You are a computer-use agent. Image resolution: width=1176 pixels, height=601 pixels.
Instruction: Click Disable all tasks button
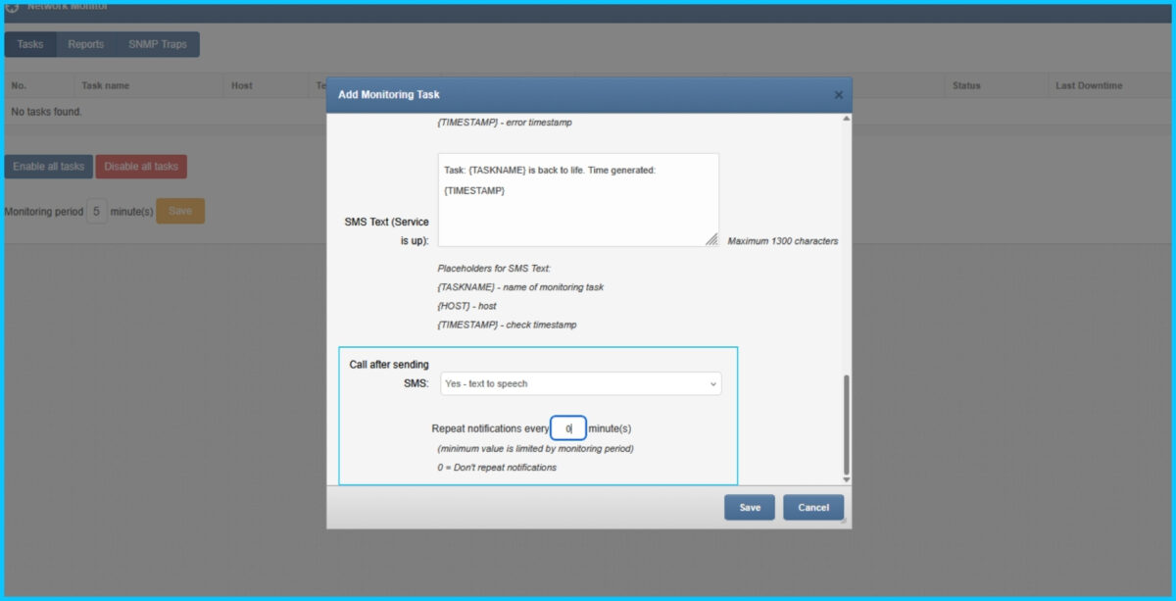[141, 167]
